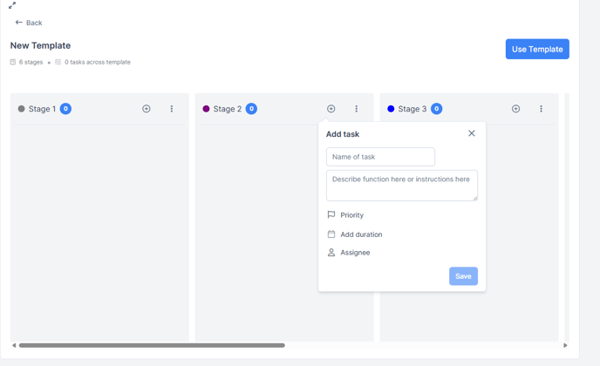This screenshot has height=366, width=600.
Task: Focus the Name of task field
Action: 380,157
